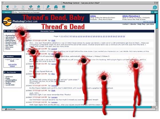
Task: Open the psc store header link
Action: point(150,24)
